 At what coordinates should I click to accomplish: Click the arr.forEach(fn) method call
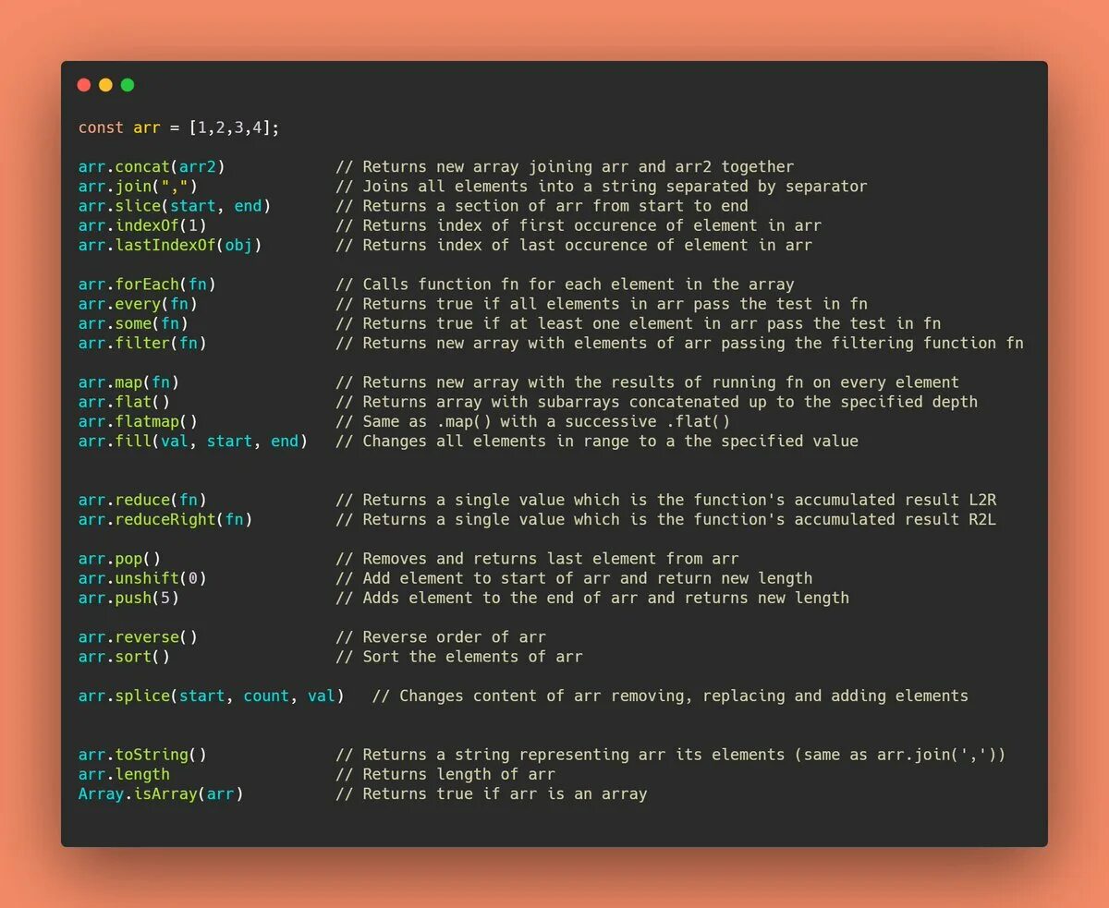coord(147,285)
